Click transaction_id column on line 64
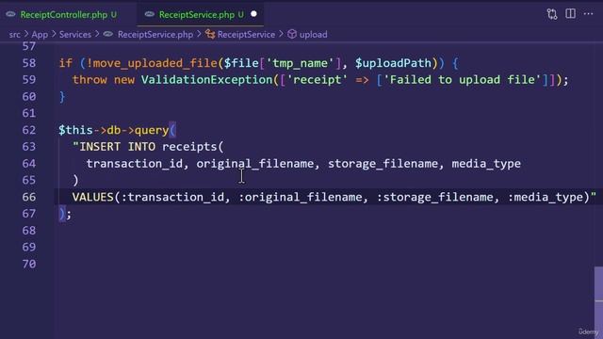 134,164
